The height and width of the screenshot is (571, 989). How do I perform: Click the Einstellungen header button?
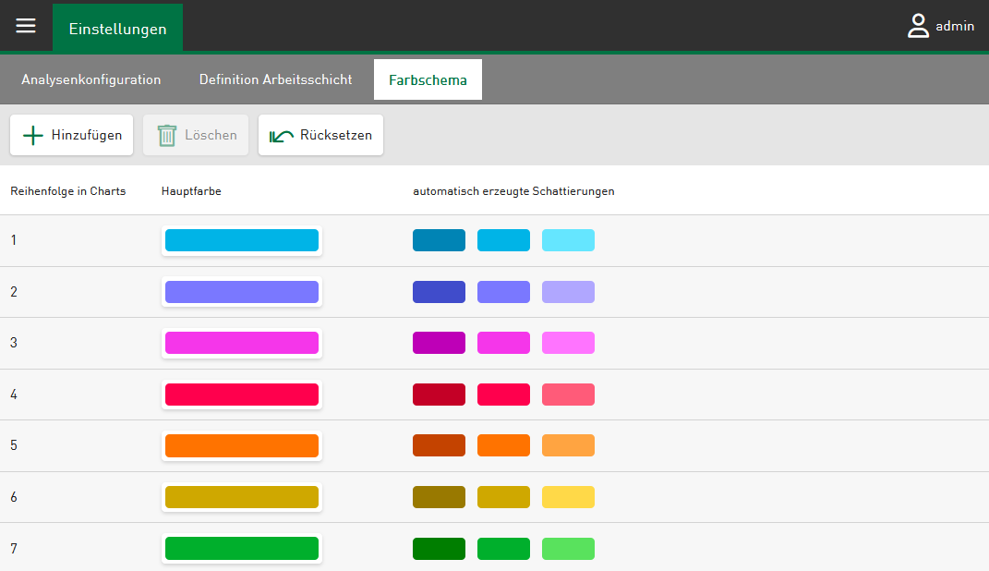pyautogui.click(x=117, y=29)
